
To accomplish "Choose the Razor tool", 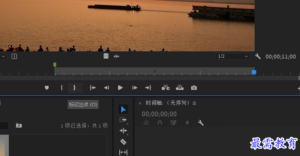I will (123, 142).
